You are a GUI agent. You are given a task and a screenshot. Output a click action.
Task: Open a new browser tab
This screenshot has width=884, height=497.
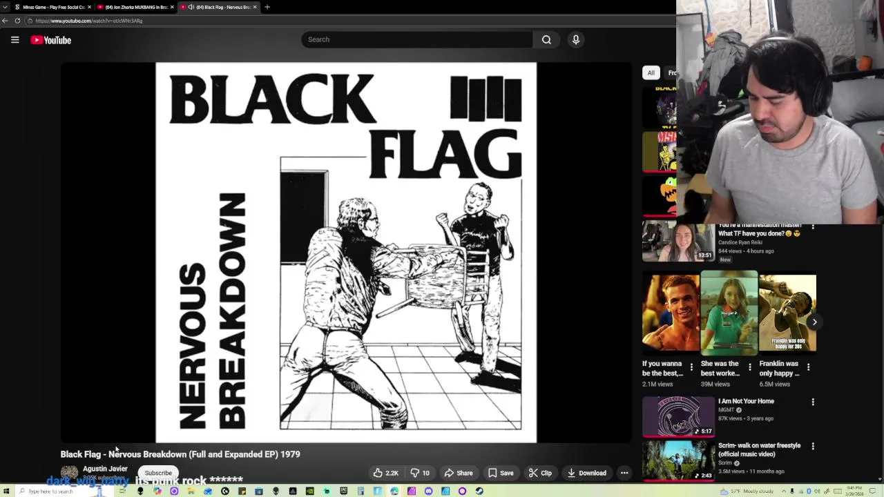267,7
